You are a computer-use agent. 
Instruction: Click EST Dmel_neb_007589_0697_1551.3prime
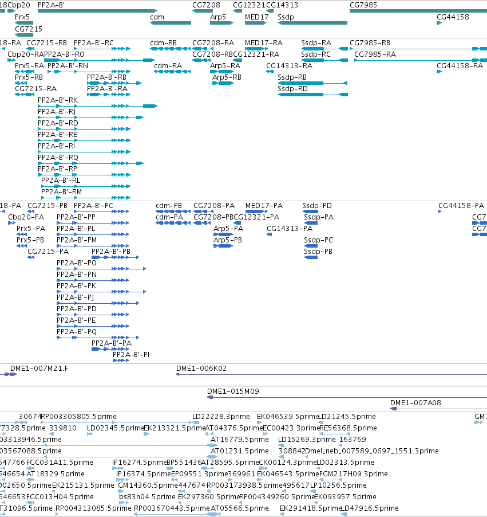(307, 457)
